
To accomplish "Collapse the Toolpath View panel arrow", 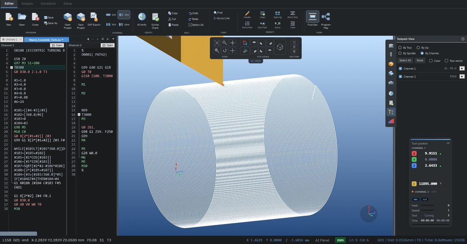I will click(x=463, y=39).
